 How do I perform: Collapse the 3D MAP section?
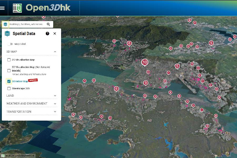tap(55, 52)
